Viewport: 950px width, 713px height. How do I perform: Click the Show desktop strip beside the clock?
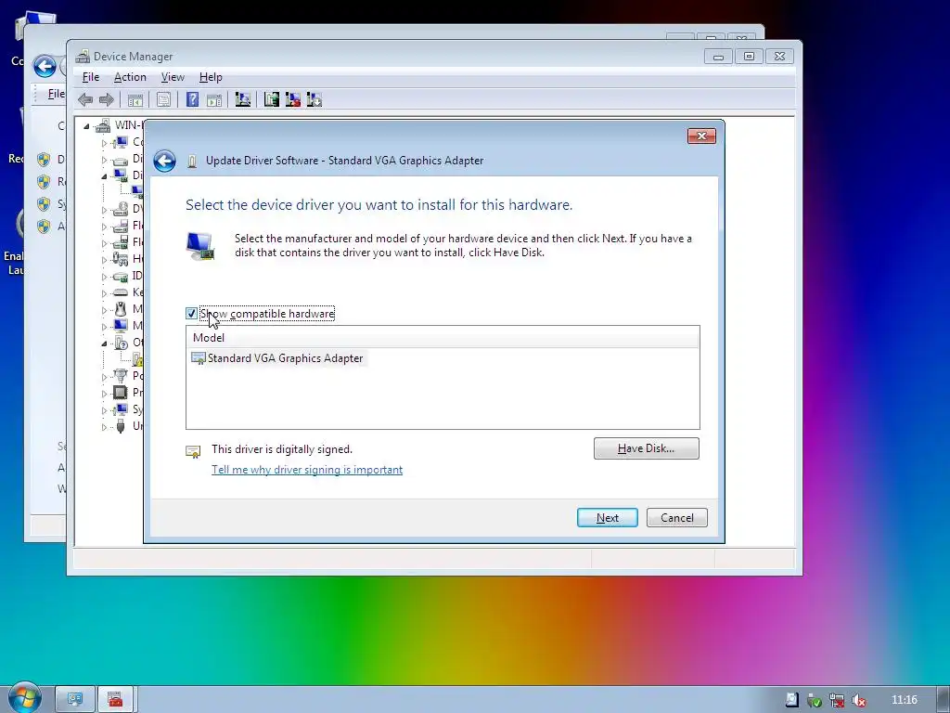click(944, 700)
